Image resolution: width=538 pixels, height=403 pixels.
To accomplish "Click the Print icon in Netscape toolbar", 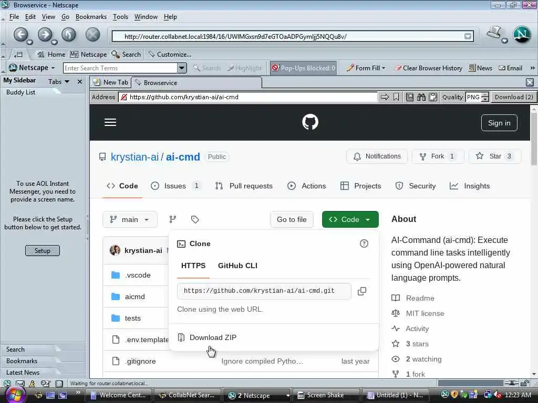I will 494,33.
